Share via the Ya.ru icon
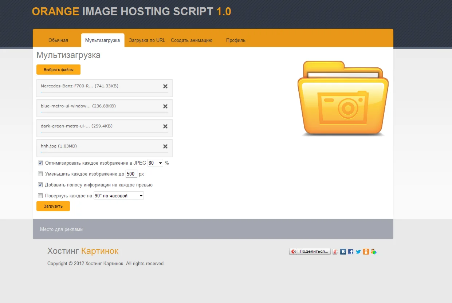Screen dimensions: 452x303 pos(335,252)
